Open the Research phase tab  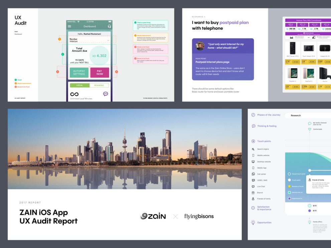tap(296, 115)
